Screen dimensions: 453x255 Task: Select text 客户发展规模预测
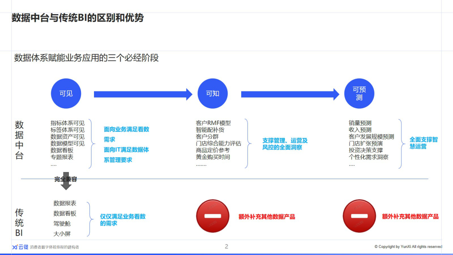(x=371, y=137)
